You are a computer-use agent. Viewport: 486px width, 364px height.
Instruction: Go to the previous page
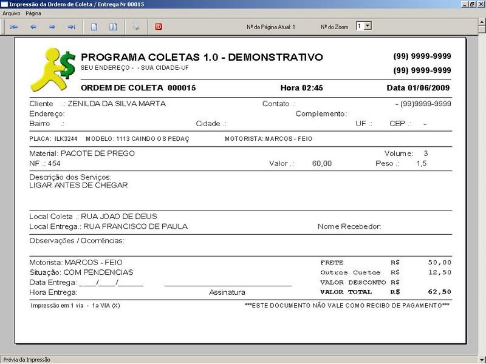coord(33,27)
